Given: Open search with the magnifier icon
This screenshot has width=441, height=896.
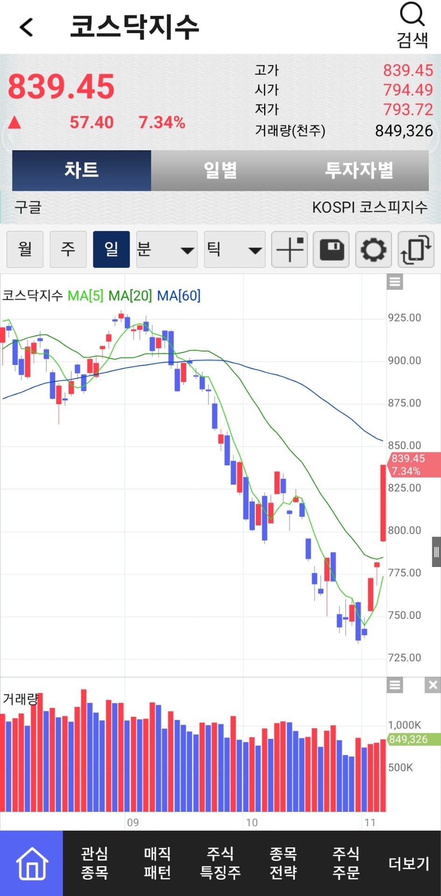Looking at the screenshot, I should (x=413, y=25).
